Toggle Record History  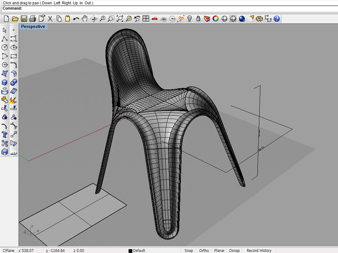[x=259, y=251]
